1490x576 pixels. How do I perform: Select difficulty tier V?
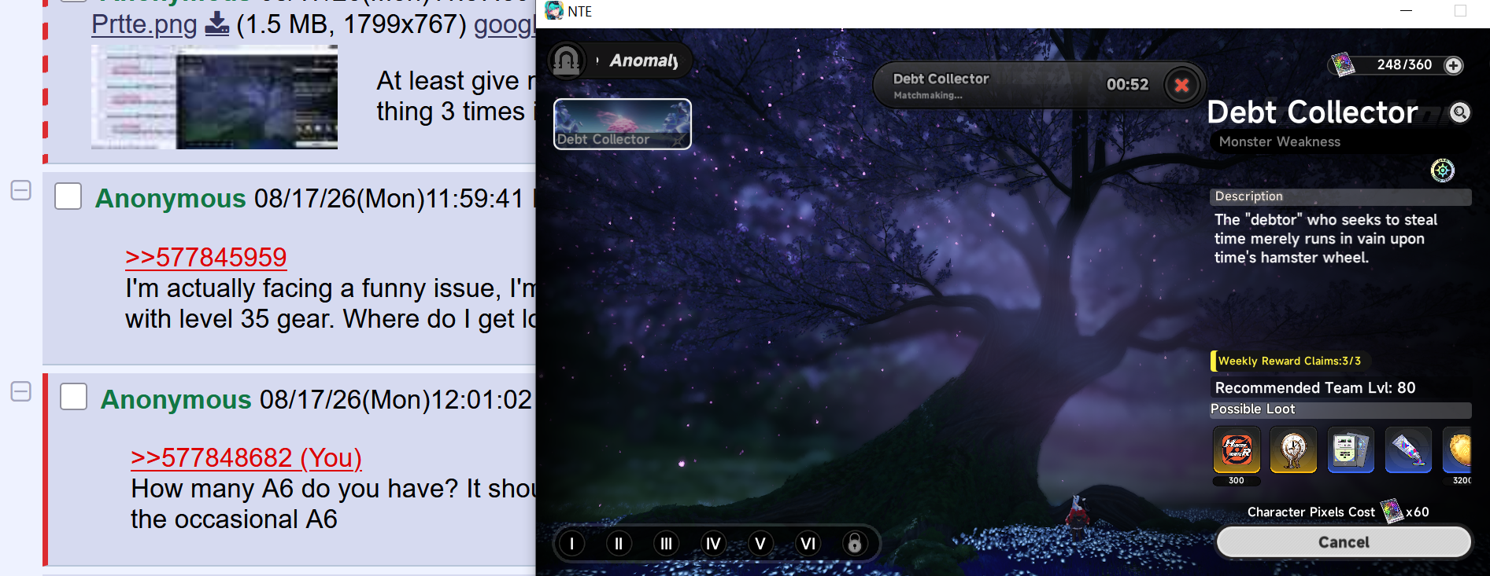pos(760,543)
